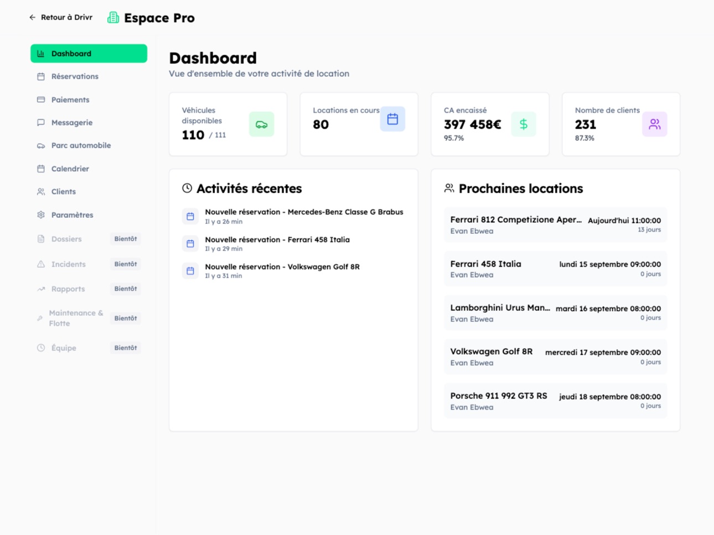714x535 pixels.
Task: Click Aujourd'hui 11:00:00 date text
Action: point(624,221)
